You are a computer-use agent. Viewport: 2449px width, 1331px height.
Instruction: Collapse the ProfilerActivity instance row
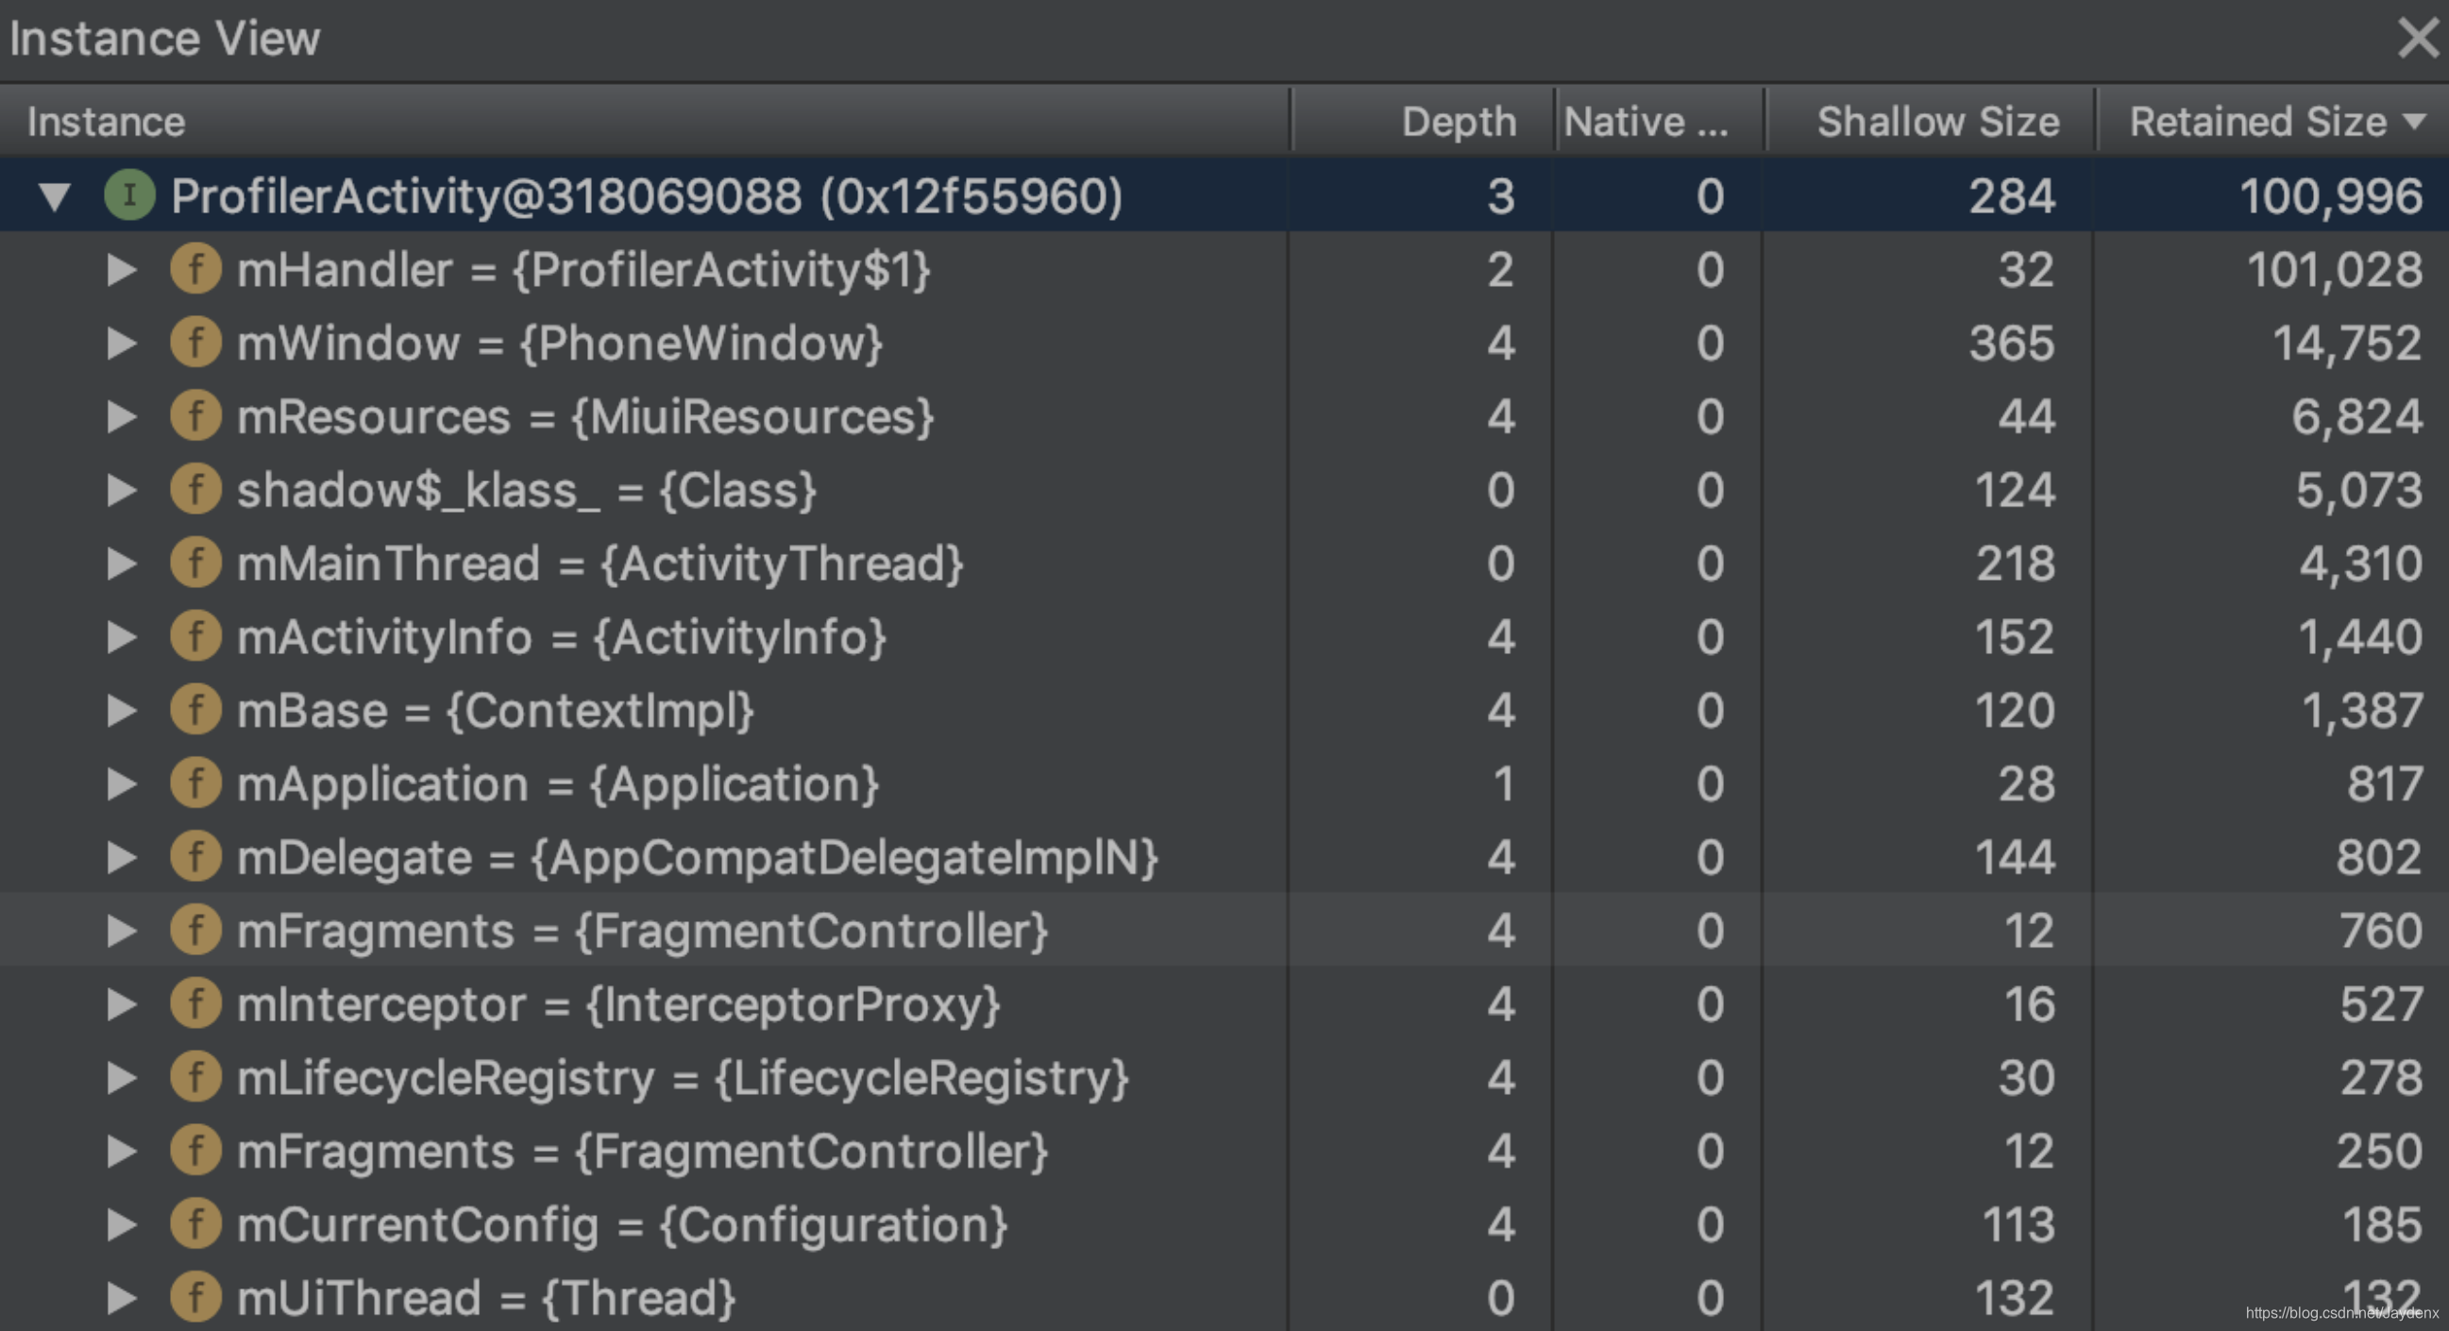pyautogui.click(x=55, y=195)
